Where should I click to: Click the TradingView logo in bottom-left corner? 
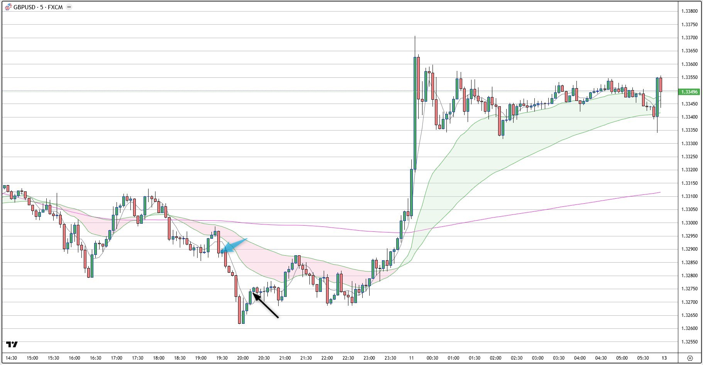tap(12, 344)
